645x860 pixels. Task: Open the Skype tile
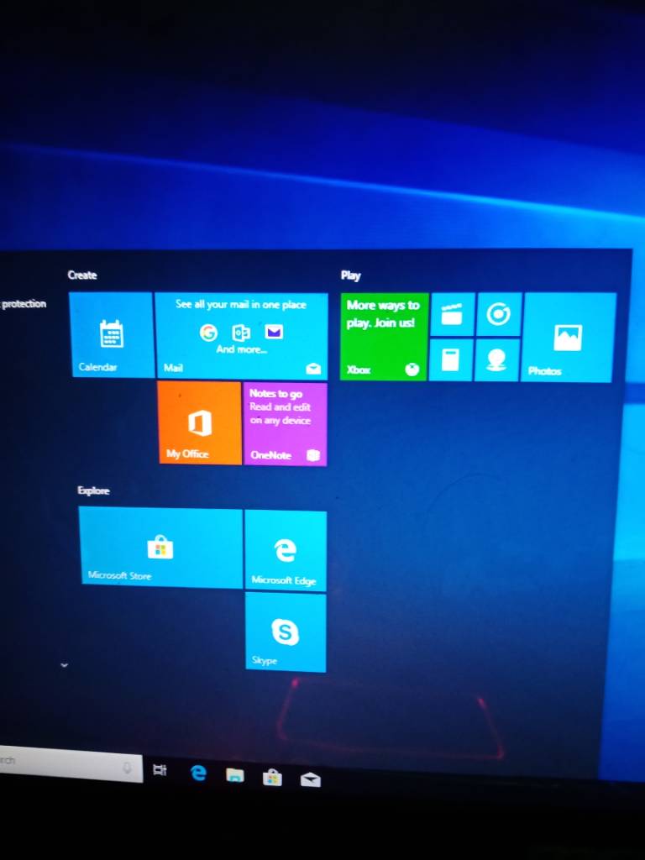click(x=286, y=632)
